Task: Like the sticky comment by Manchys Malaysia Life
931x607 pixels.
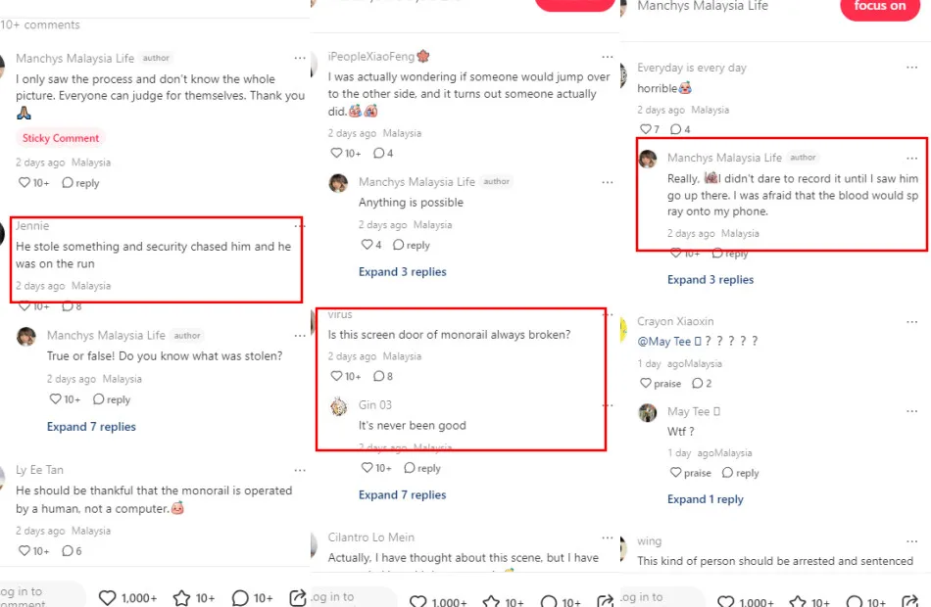Action: click(24, 183)
